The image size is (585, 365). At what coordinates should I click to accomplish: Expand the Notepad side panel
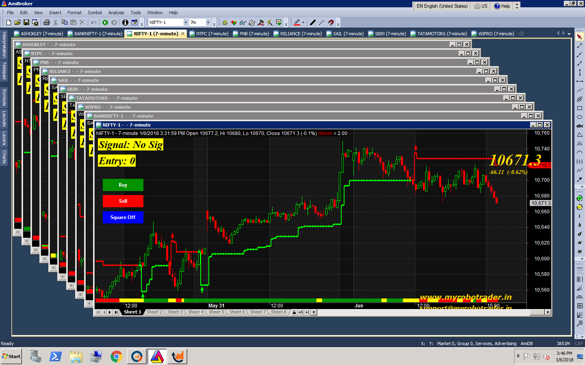pyautogui.click(x=4, y=71)
